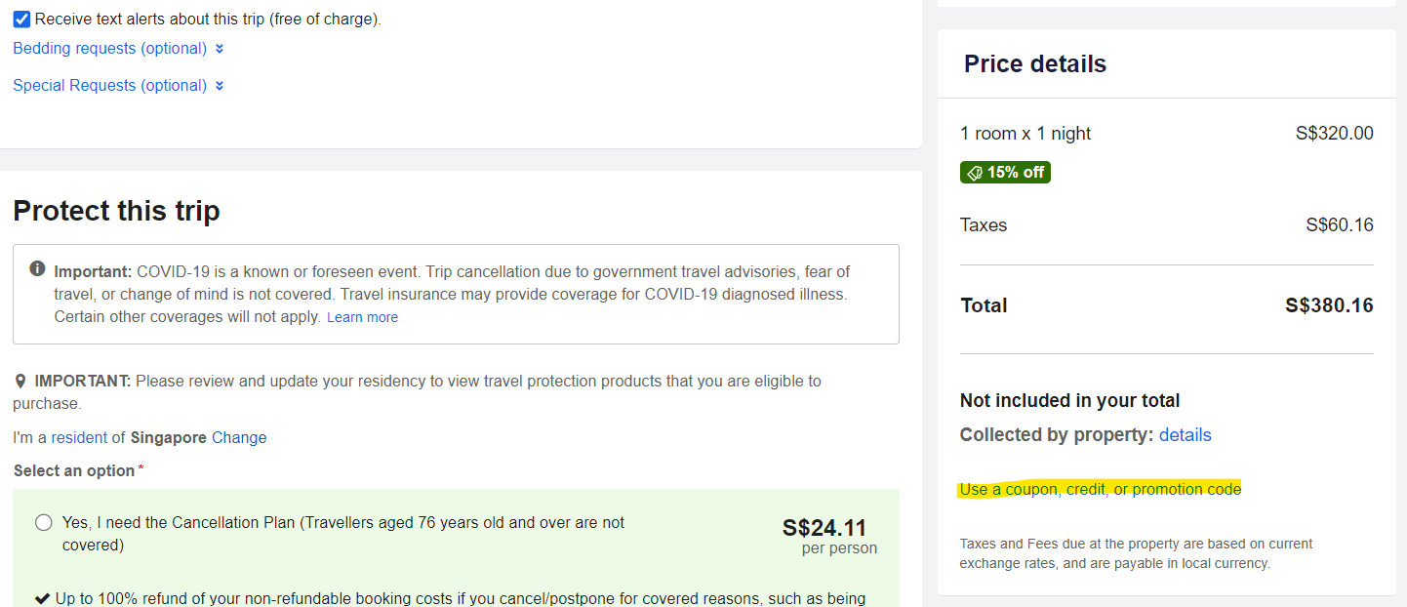The height and width of the screenshot is (607, 1407).
Task: Select the Cancellation Plan radio button
Action: click(43, 522)
